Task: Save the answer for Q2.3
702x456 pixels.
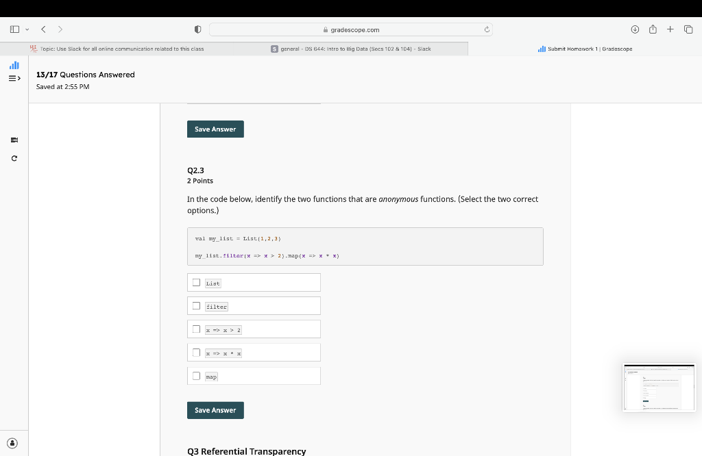Action: [215, 410]
